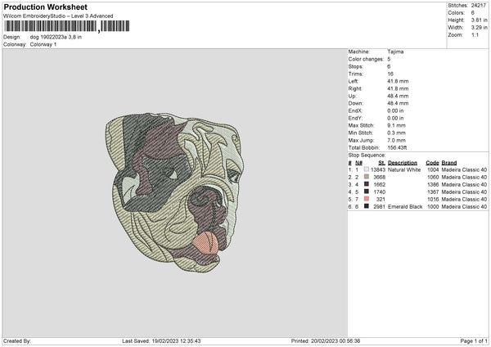Click the Code column header
Image resolution: width=491 pixels, height=347 pixels.
coord(432,162)
